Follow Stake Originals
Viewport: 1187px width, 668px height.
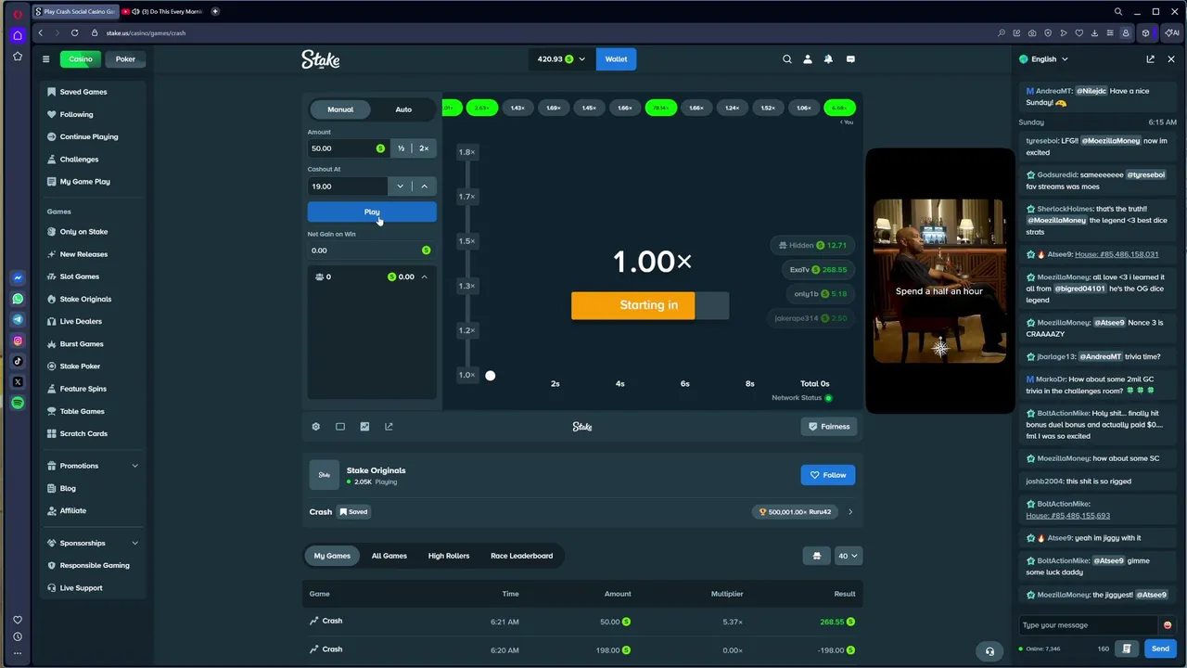pyautogui.click(x=828, y=475)
